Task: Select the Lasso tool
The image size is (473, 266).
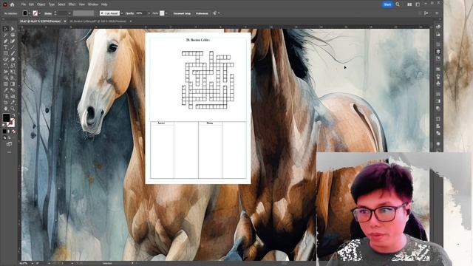Action: [13, 35]
